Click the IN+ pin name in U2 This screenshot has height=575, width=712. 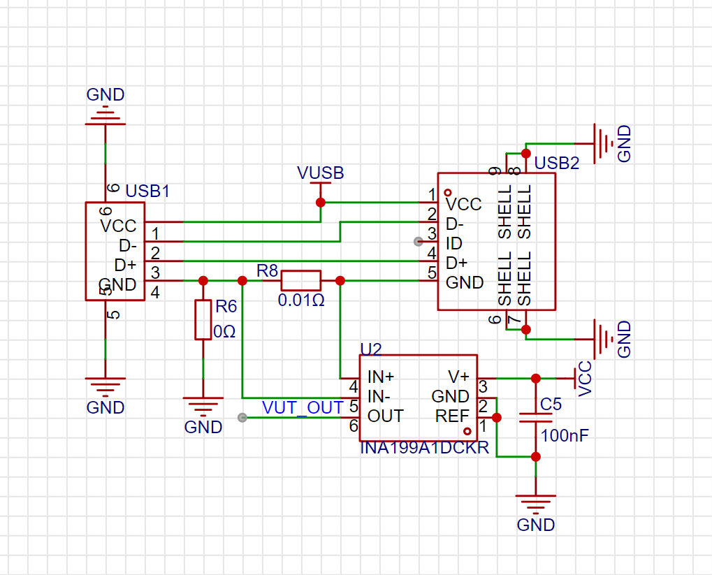381,377
